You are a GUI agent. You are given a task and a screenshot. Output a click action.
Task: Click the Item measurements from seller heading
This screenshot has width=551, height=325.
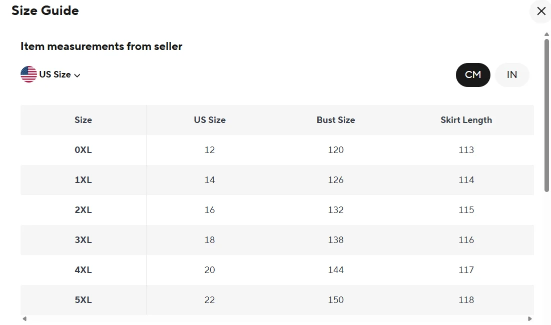coord(101,46)
